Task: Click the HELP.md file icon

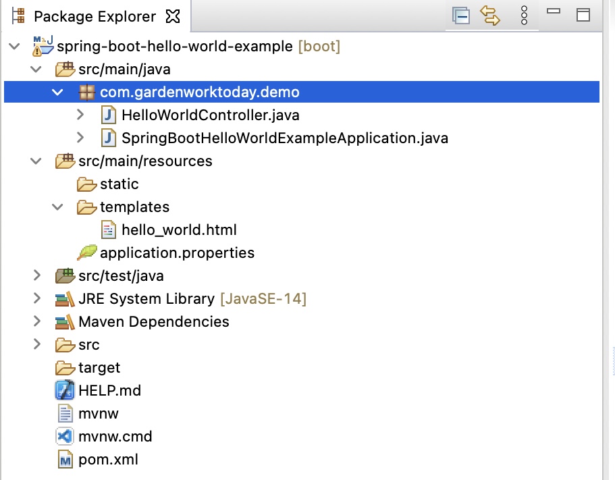Action: point(65,390)
